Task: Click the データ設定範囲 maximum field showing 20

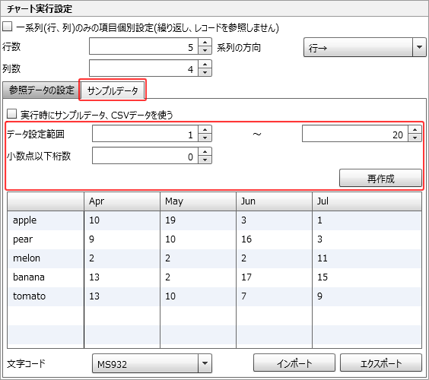Action: click(355, 134)
